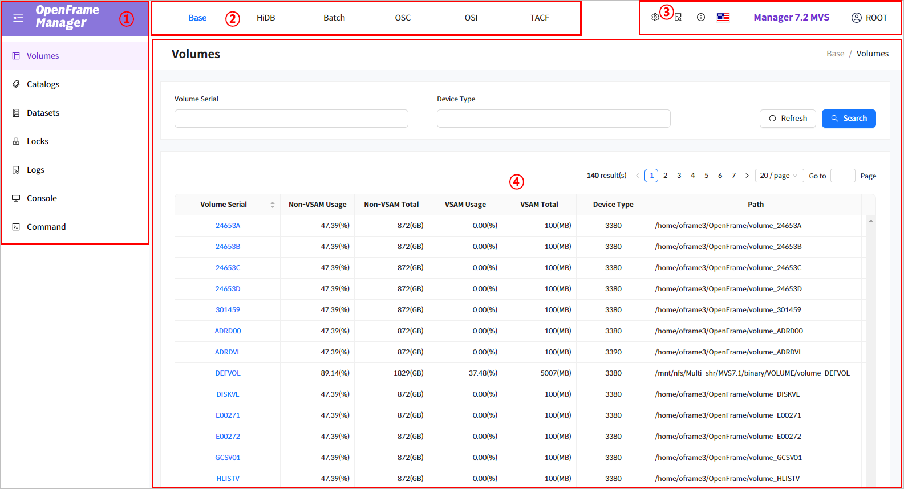Switch to the Batch tab
Image resolution: width=904 pixels, height=489 pixels.
(x=334, y=18)
